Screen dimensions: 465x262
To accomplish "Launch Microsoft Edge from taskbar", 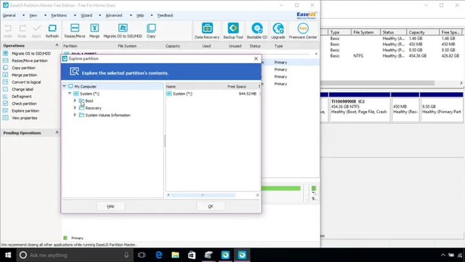I will tap(159, 255).
